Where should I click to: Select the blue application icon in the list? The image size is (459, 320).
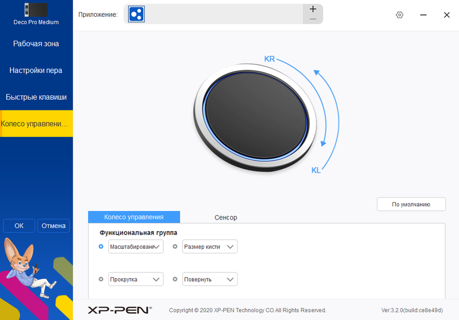coord(137,14)
